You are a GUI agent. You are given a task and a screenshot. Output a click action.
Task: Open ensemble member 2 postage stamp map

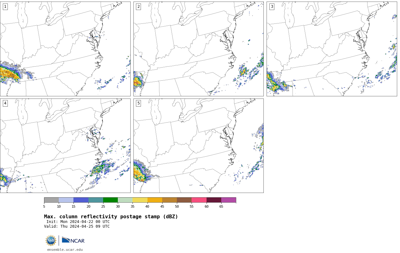tap(198, 49)
